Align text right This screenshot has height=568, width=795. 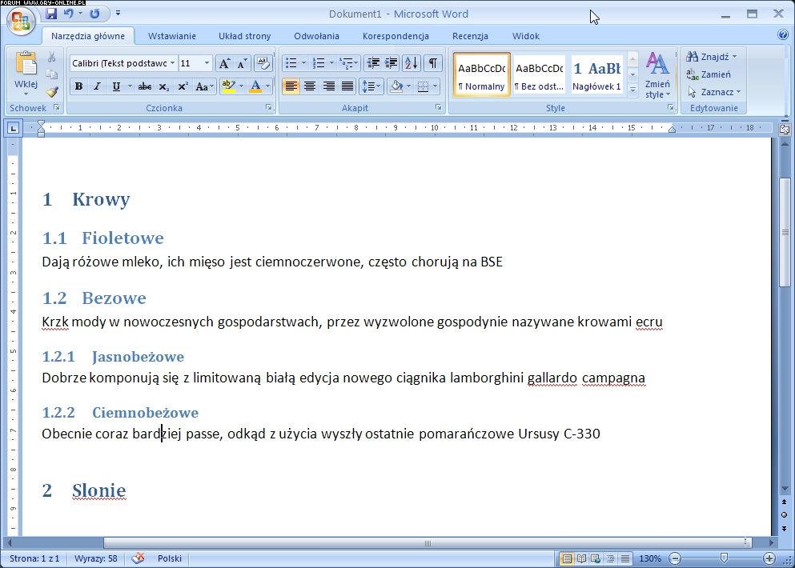(x=328, y=86)
